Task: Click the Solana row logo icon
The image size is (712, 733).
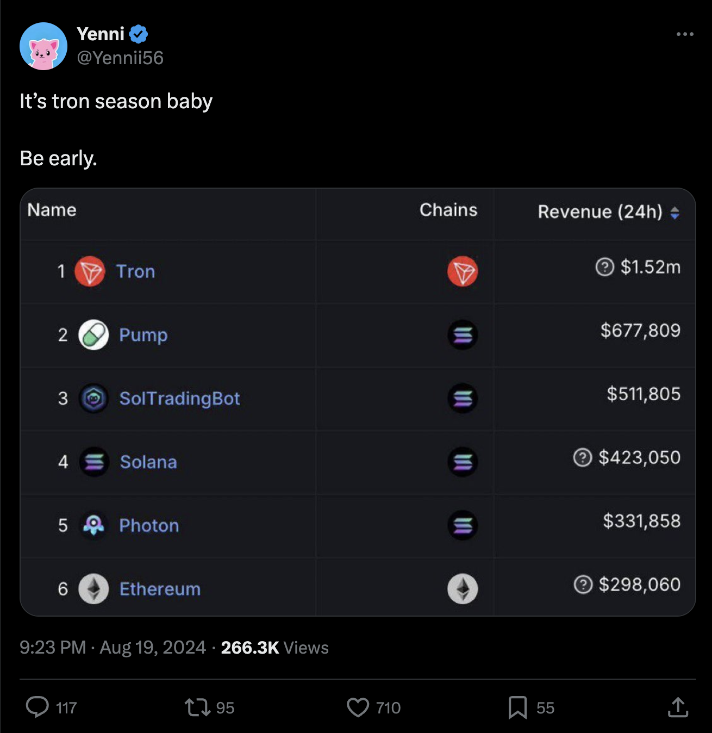Action: (94, 462)
